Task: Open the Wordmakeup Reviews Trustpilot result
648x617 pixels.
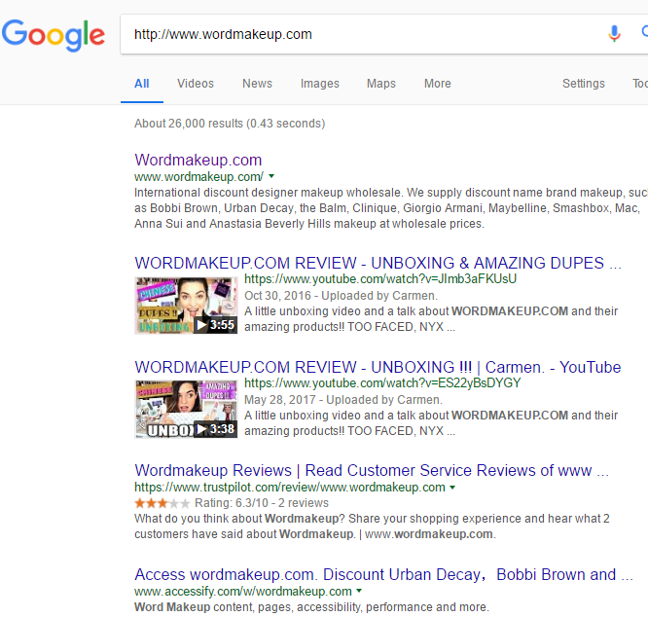Action: (x=372, y=470)
